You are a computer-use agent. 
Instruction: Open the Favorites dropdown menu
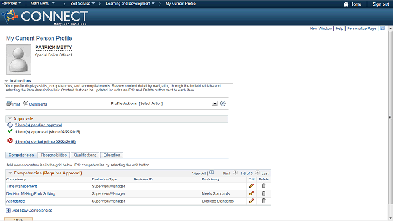pos(11,4)
